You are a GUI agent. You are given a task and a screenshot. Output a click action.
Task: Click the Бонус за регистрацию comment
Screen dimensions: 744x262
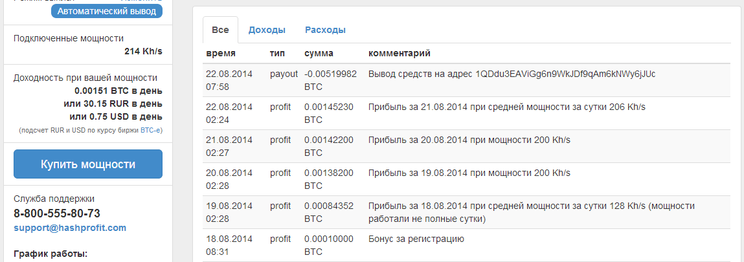(x=416, y=239)
